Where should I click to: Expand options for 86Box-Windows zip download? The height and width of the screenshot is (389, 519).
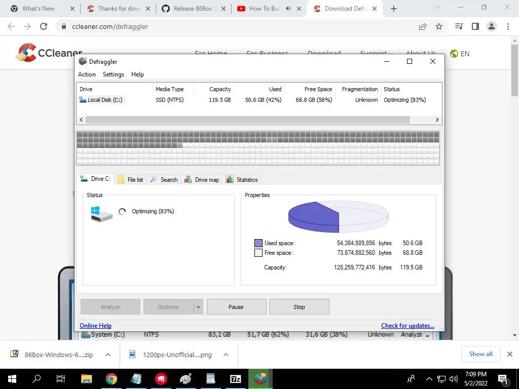(x=108, y=355)
